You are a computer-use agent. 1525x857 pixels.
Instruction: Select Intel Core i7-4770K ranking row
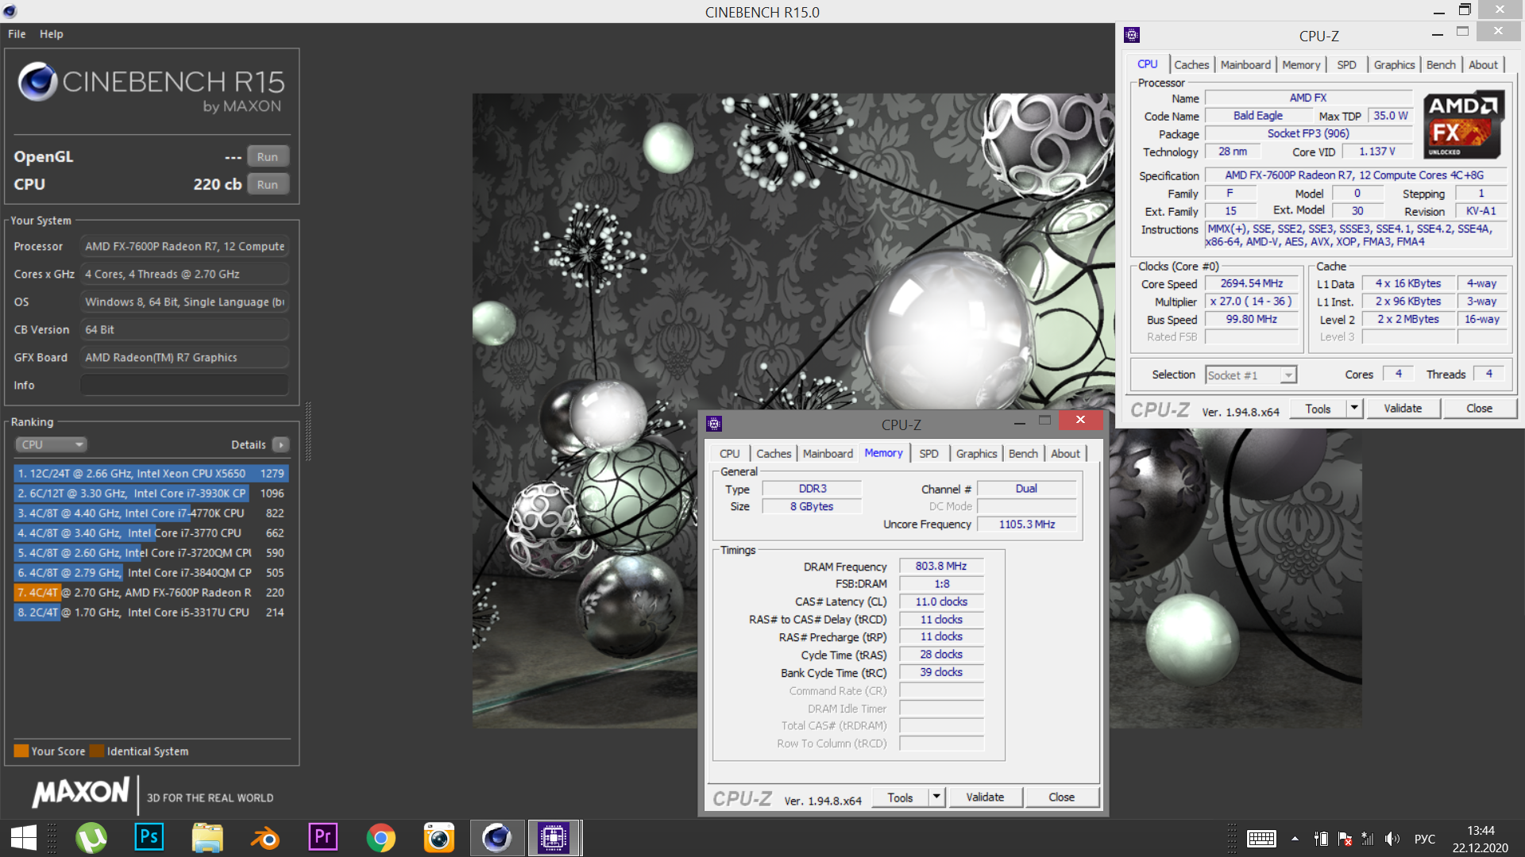pos(151,513)
